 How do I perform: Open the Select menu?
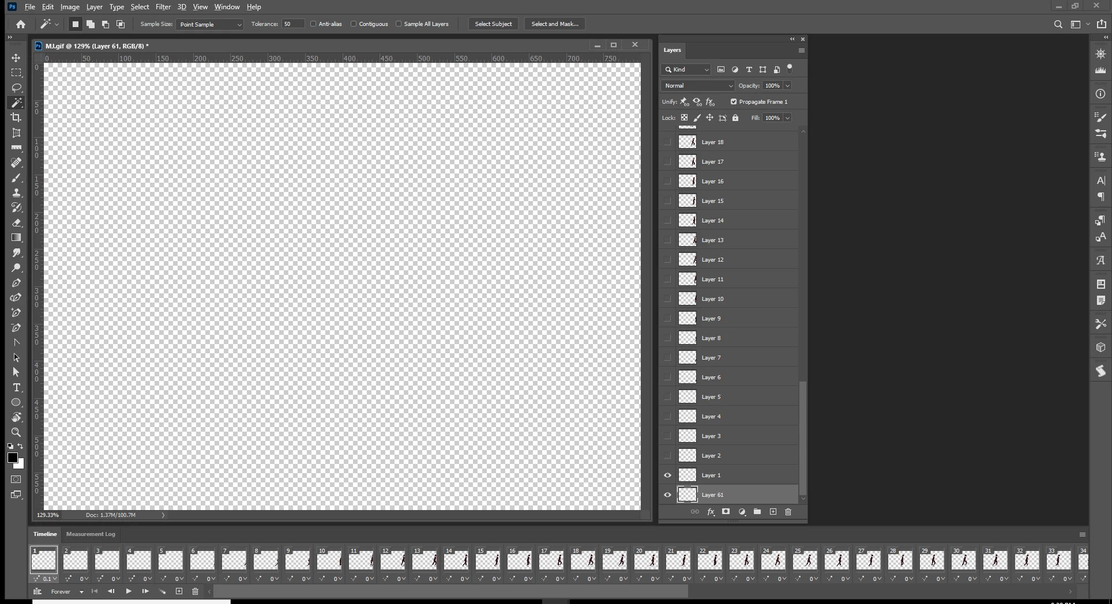coord(140,7)
